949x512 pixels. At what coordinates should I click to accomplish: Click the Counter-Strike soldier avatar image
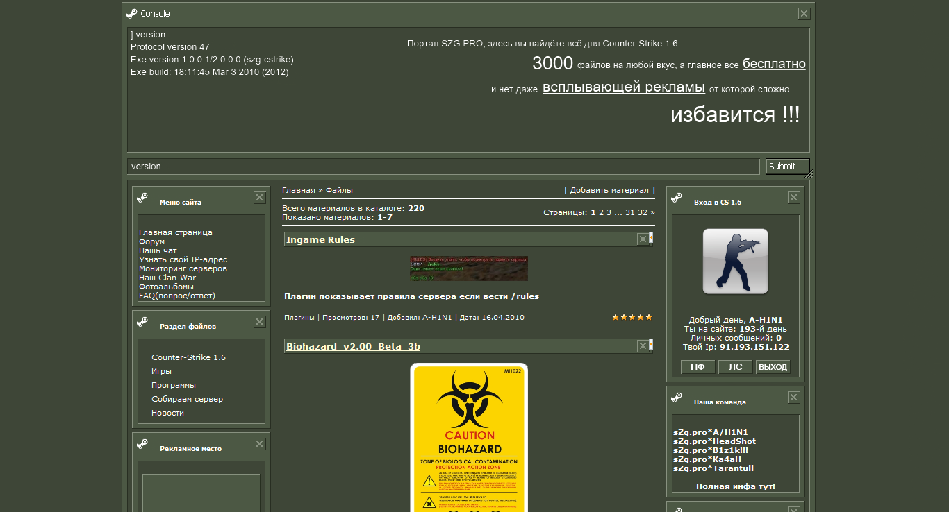pyautogui.click(x=735, y=262)
